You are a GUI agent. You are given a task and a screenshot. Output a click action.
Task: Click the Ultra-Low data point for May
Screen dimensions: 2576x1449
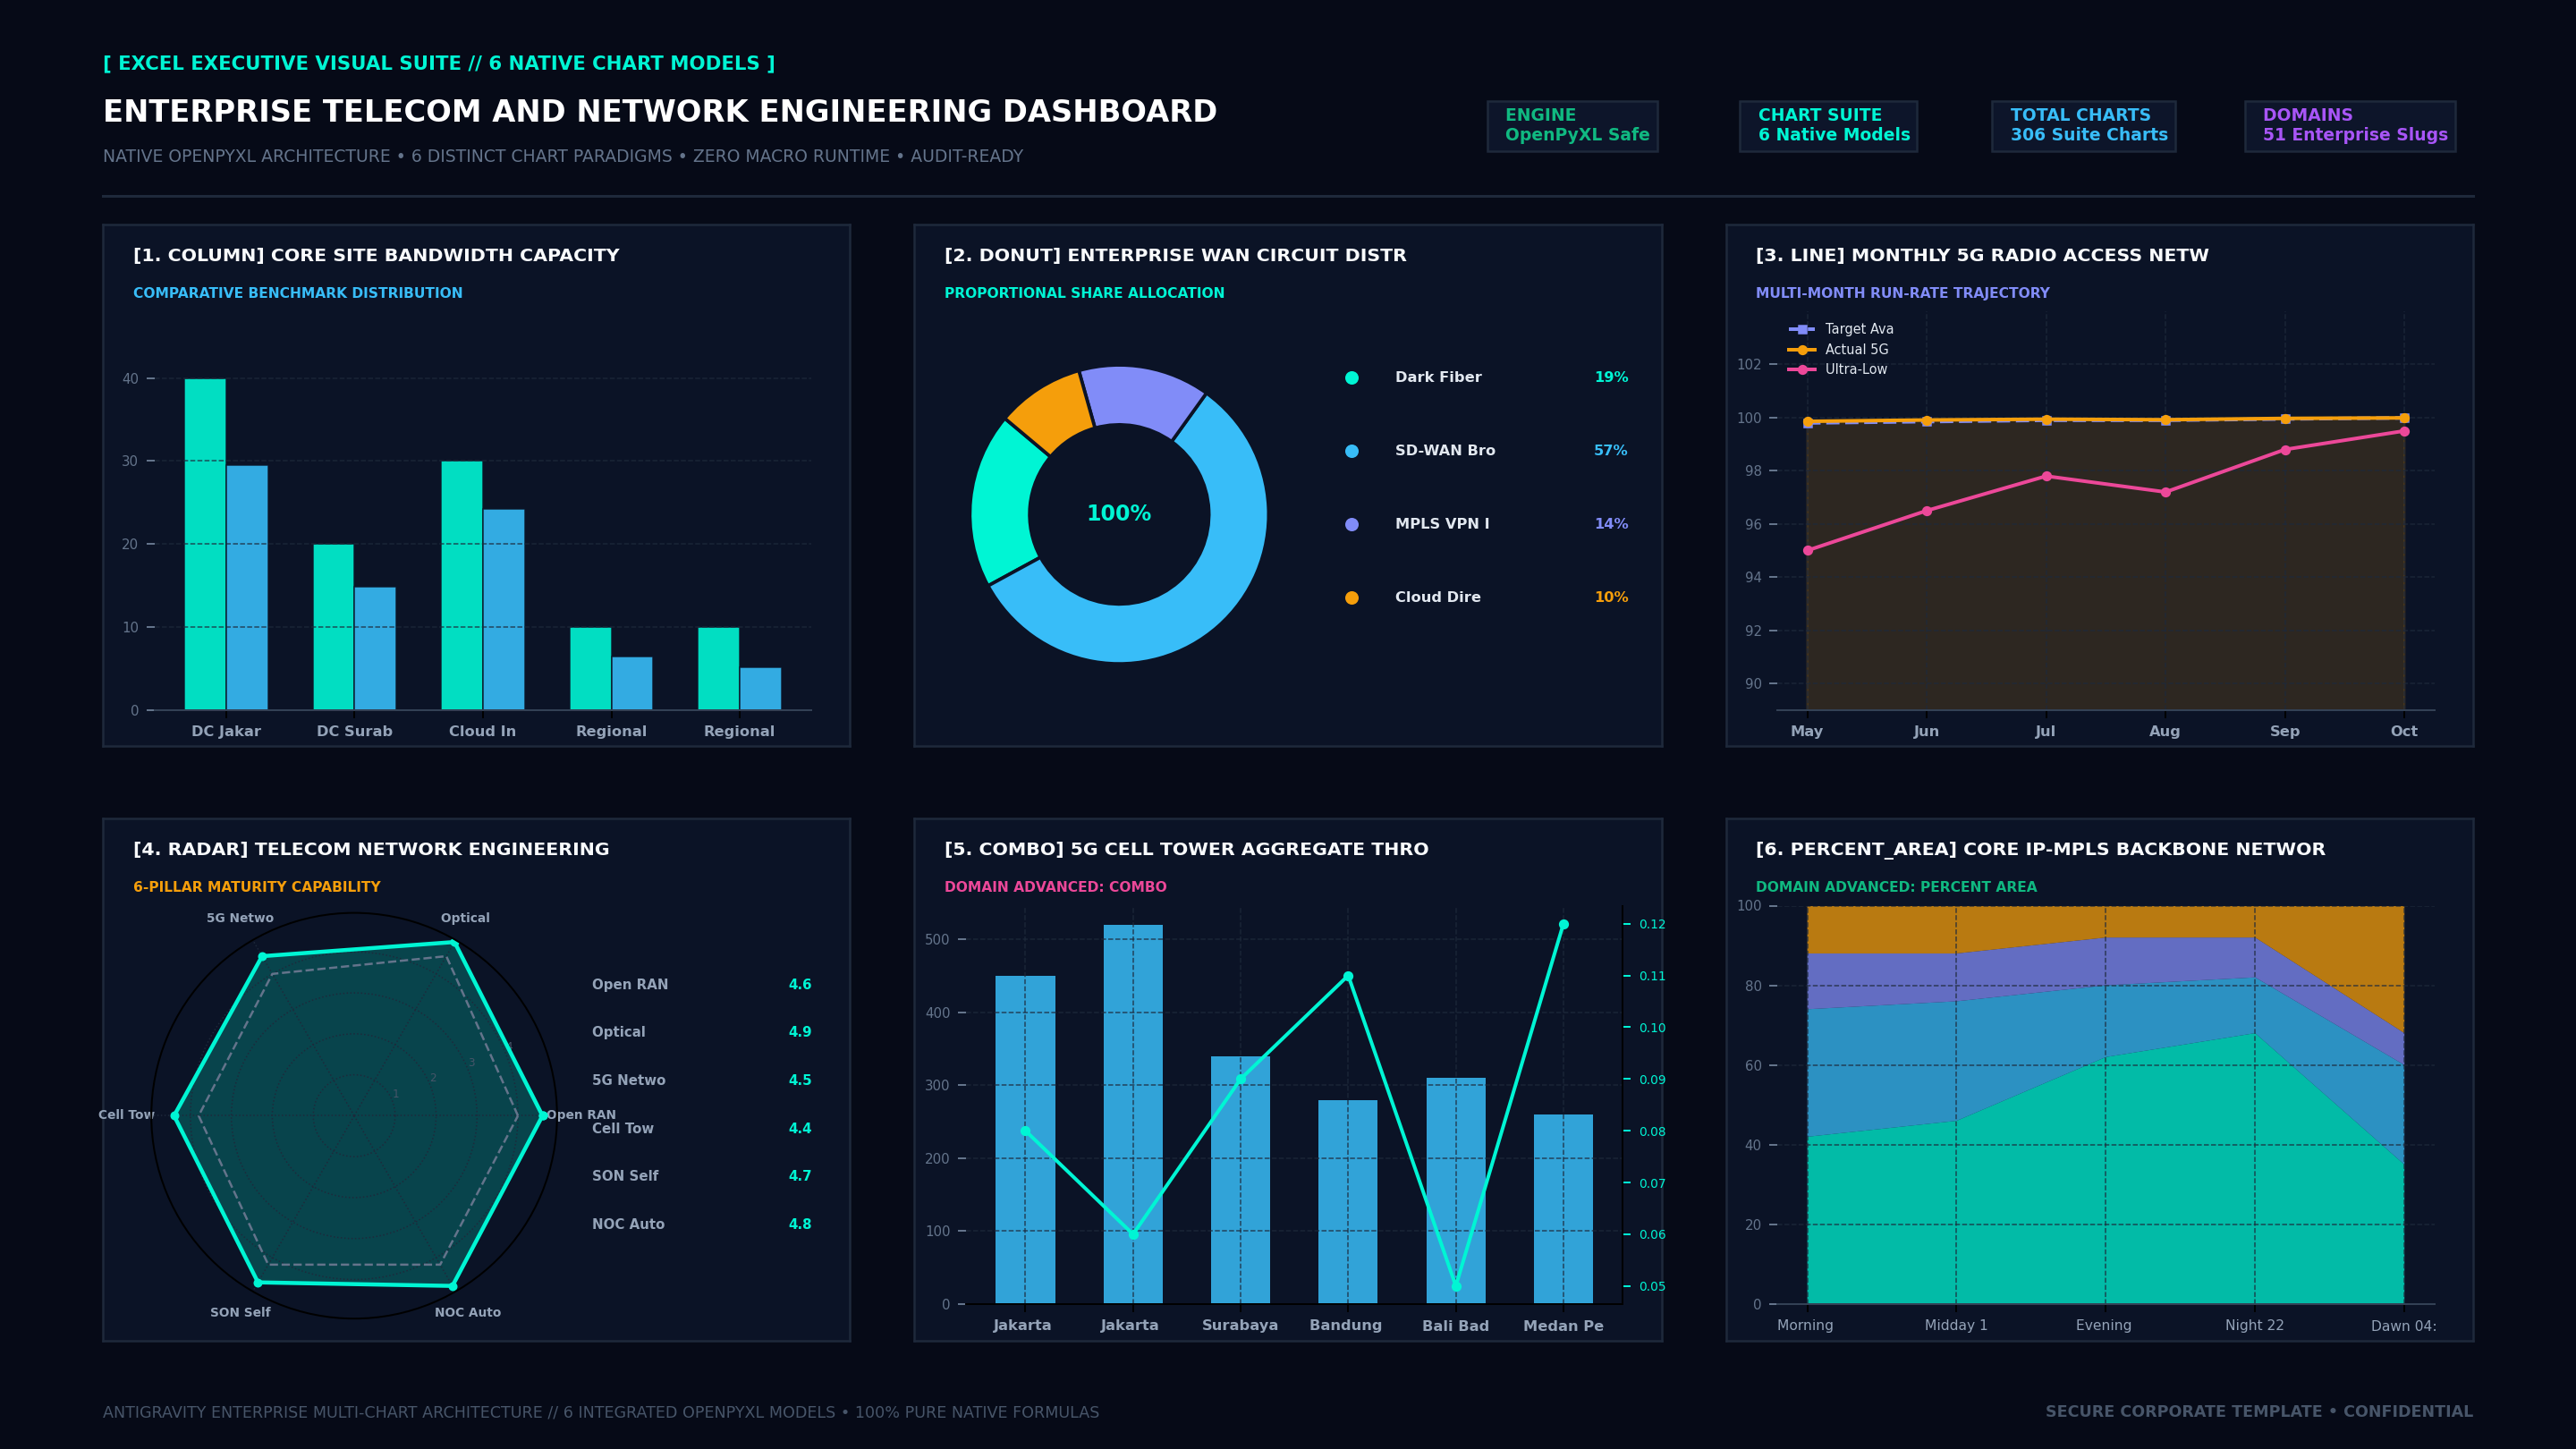(x=1808, y=551)
